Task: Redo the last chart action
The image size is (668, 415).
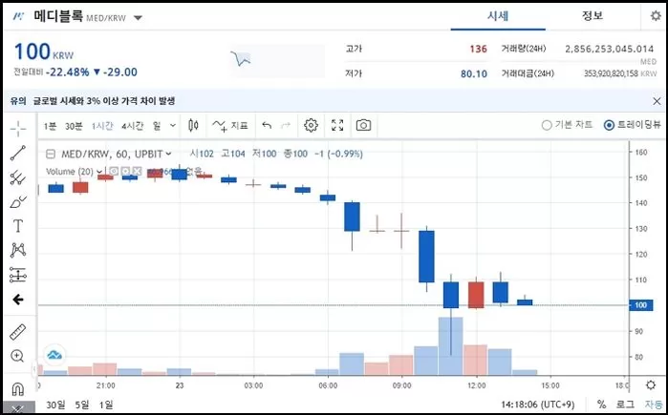Action: [x=286, y=125]
